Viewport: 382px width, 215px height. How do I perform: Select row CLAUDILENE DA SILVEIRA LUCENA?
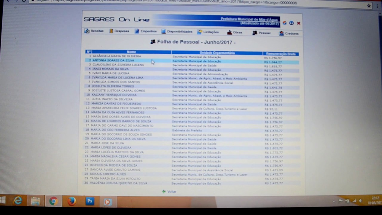click(192, 65)
